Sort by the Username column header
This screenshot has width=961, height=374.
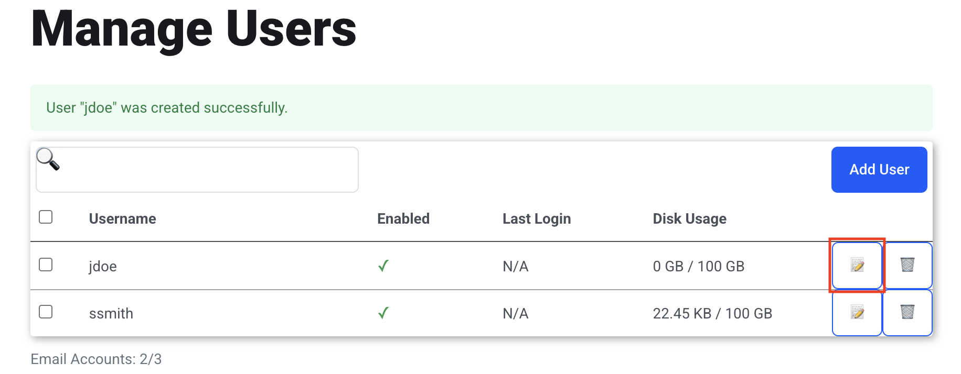tap(122, 219)
